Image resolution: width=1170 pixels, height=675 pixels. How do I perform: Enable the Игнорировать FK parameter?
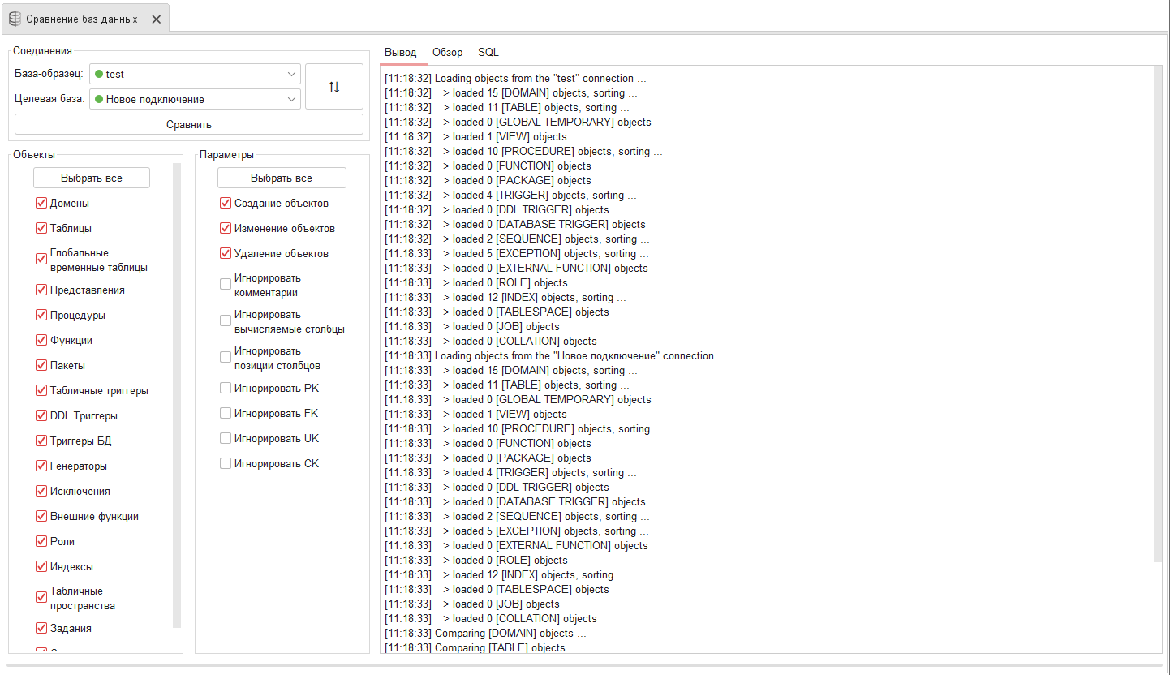pyautogui.click(x=225, y=412)
